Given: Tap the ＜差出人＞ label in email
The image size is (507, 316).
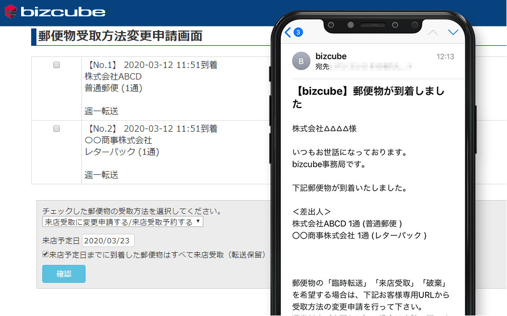Looking at the screenshot, I should pyautogui.click(x=312, y=212).
